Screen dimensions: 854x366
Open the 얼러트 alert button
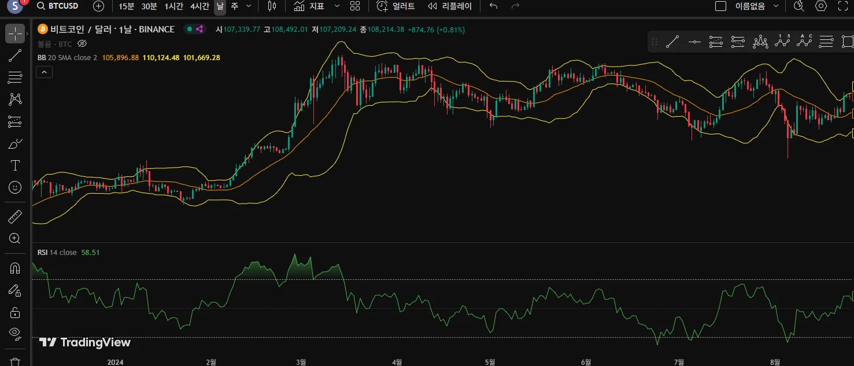395,6
